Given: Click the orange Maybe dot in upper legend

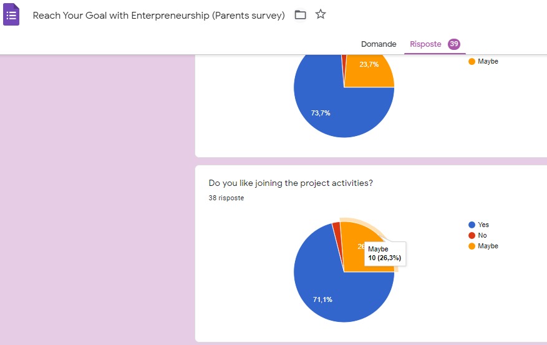Looking at the screenshot, I should point(472,61).
